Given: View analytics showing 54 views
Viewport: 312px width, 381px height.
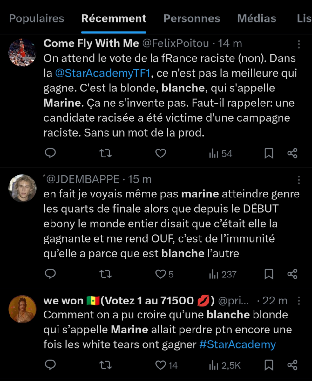Looking at the screenshot, I should coord(221,154).
